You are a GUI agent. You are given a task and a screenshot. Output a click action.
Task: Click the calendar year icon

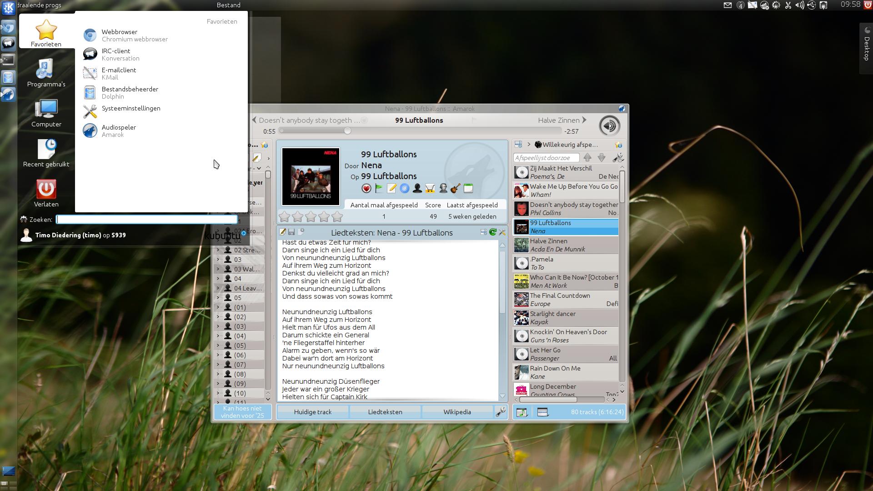(468, 188)
